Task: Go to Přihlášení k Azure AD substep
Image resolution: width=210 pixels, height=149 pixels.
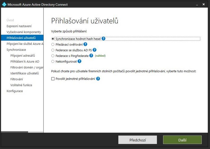Action: coord(25,62)
